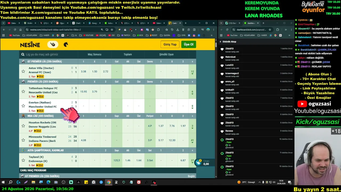Watch Tayland vs Endonezya via İZLE

[40, 165]
